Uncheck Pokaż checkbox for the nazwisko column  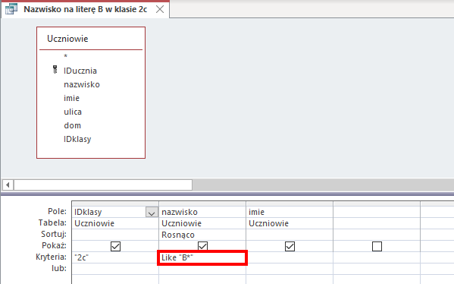202,246
